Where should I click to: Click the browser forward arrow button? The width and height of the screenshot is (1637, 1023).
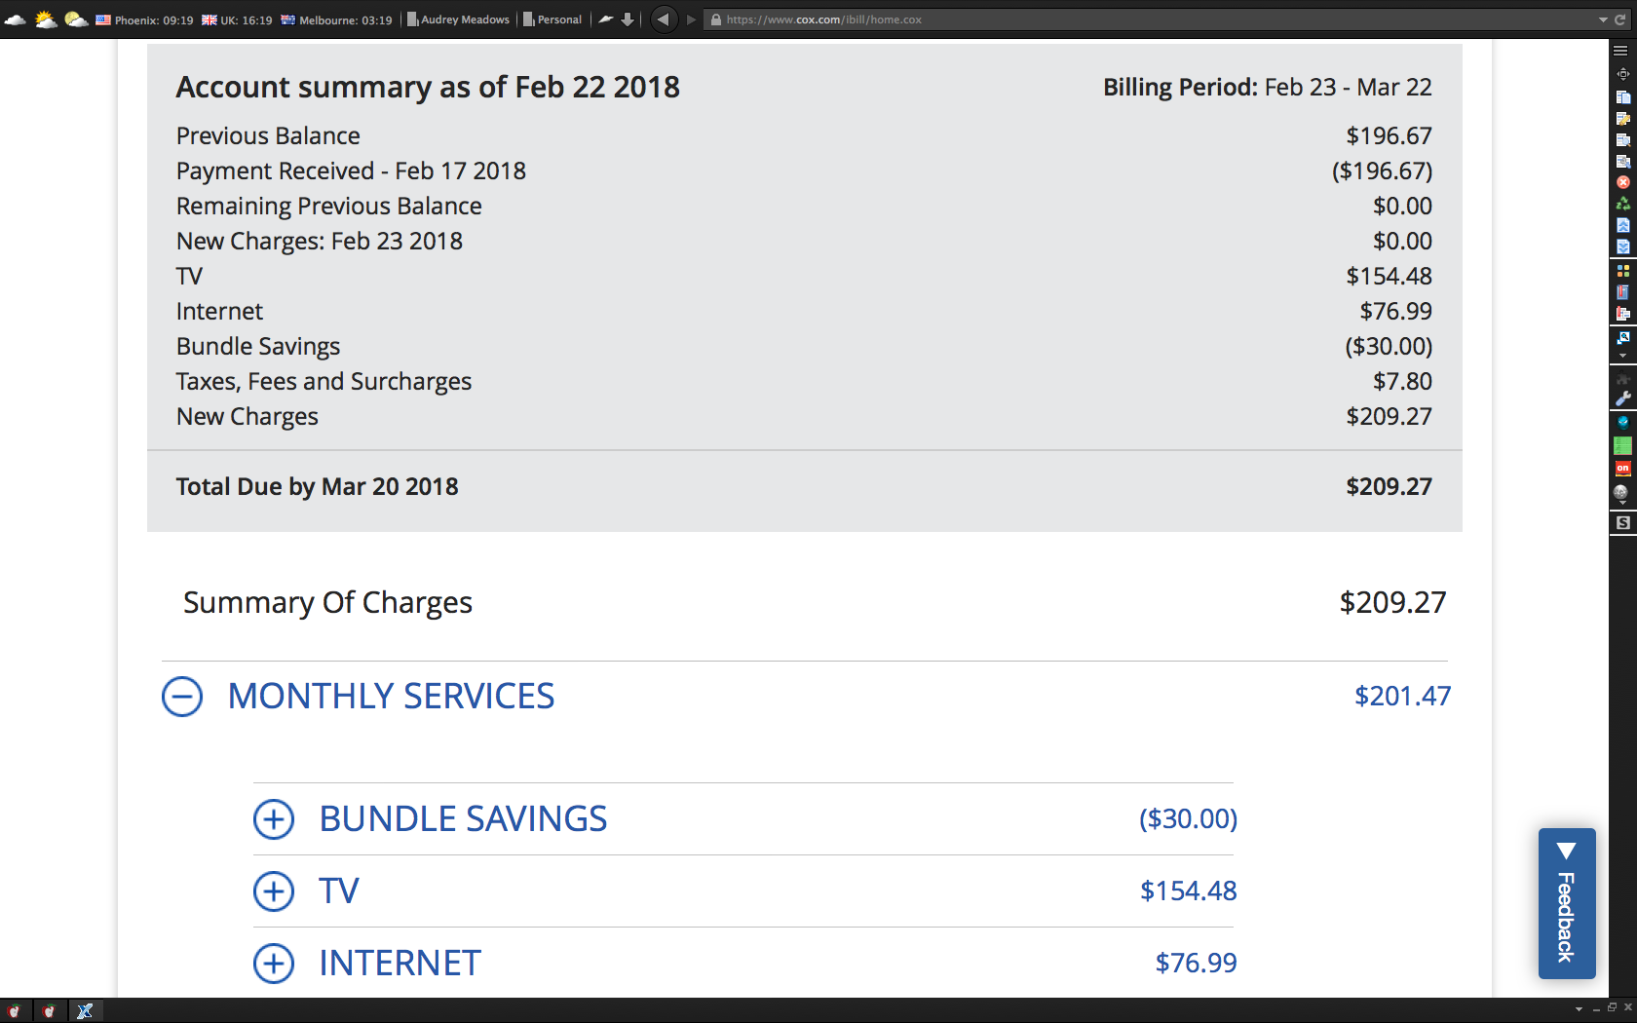(691, 19)
